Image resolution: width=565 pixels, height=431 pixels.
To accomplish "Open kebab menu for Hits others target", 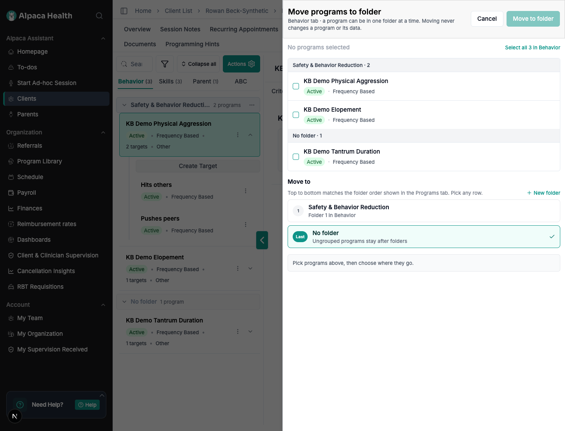I will click(x=246, y=191).
